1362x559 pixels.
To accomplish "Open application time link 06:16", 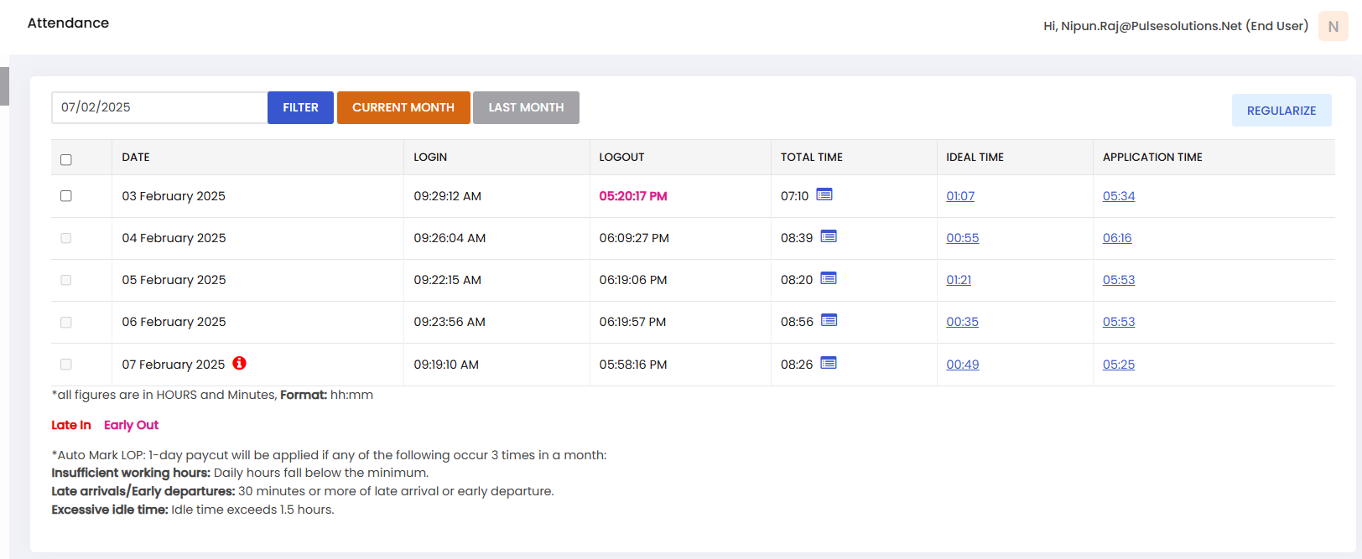I will 1117,238.
